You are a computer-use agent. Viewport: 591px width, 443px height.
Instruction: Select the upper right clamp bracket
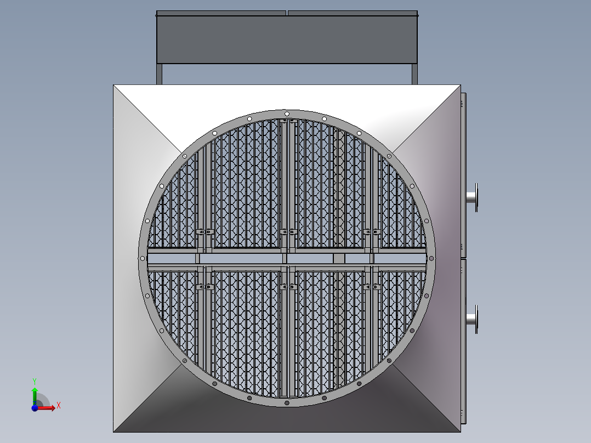point(372,232)
